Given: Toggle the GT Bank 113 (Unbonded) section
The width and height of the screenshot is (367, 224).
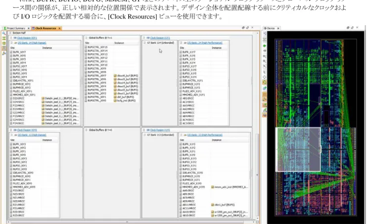Looking at the screenshot, I should (x=144, y=135).
